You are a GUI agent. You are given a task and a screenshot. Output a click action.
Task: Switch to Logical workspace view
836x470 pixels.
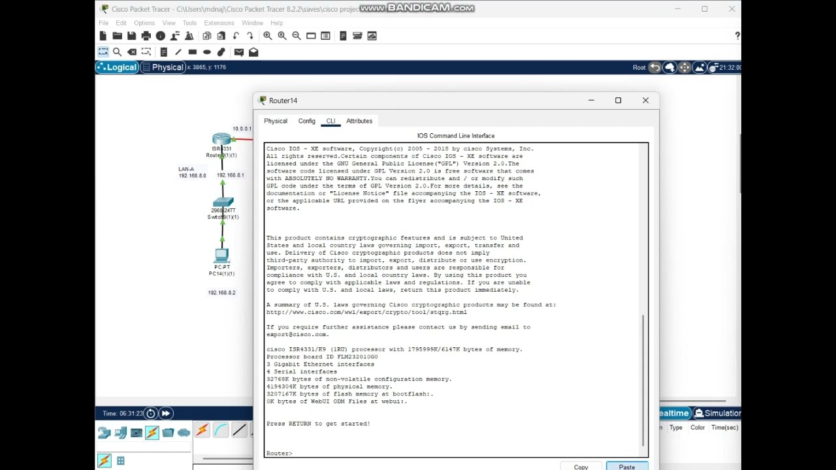click(x=117, y=67)
